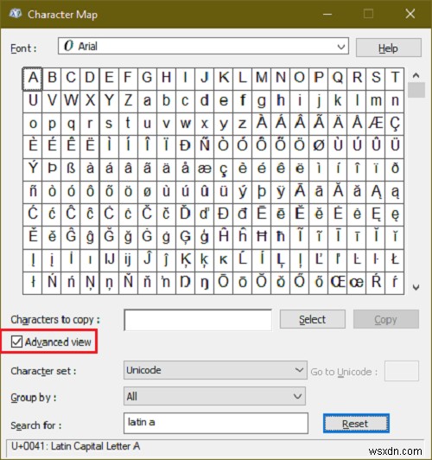Expand the Character set dropdown
Image resolution: width=432 pixels, height=460 pixels.
tap(215, 370)
